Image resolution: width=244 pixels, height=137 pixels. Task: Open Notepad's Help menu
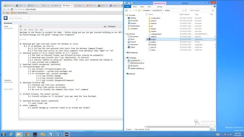pyautogui.click(x=42, y=30)
